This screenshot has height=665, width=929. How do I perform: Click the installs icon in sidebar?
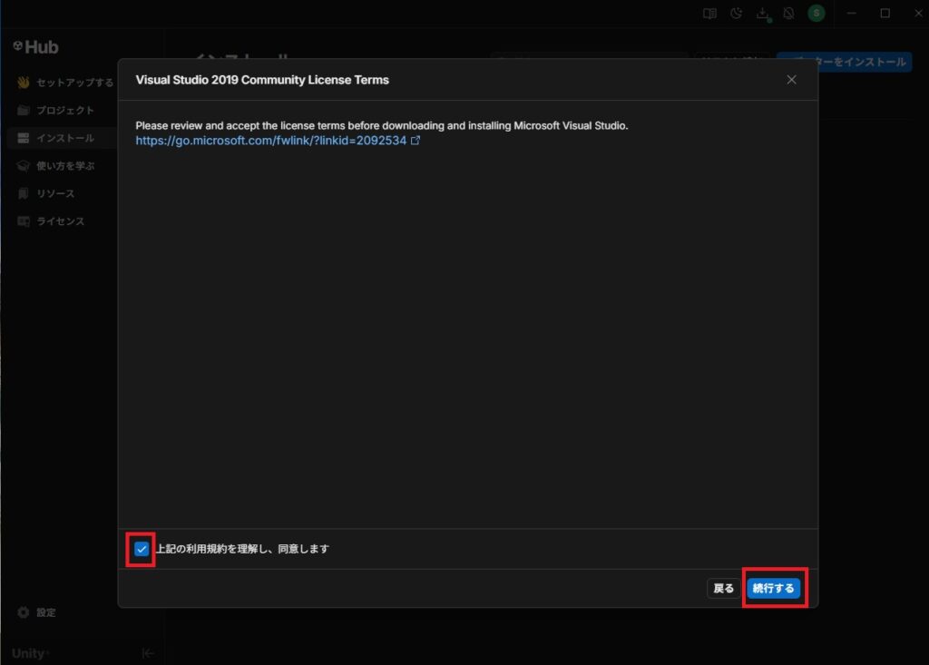[x=23, y=138]
